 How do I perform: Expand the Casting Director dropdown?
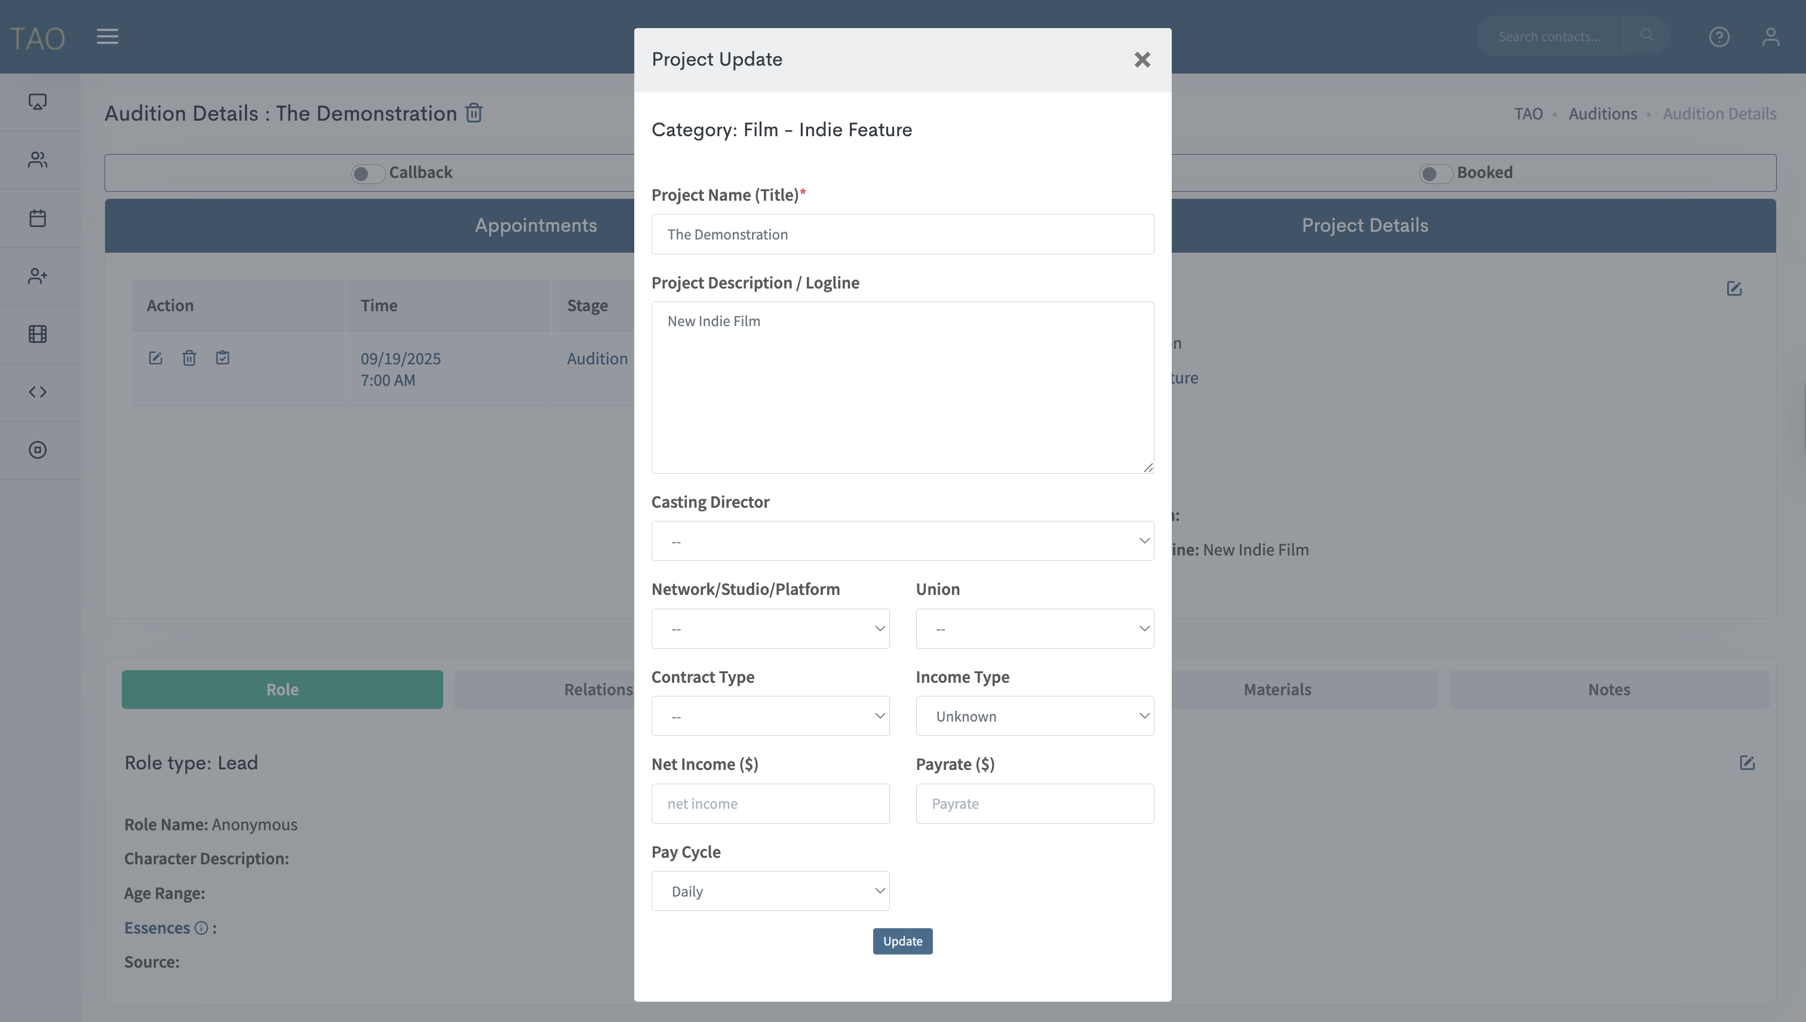pos(902,541)
